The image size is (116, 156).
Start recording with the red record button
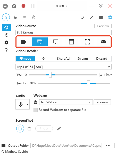point(23,6)
